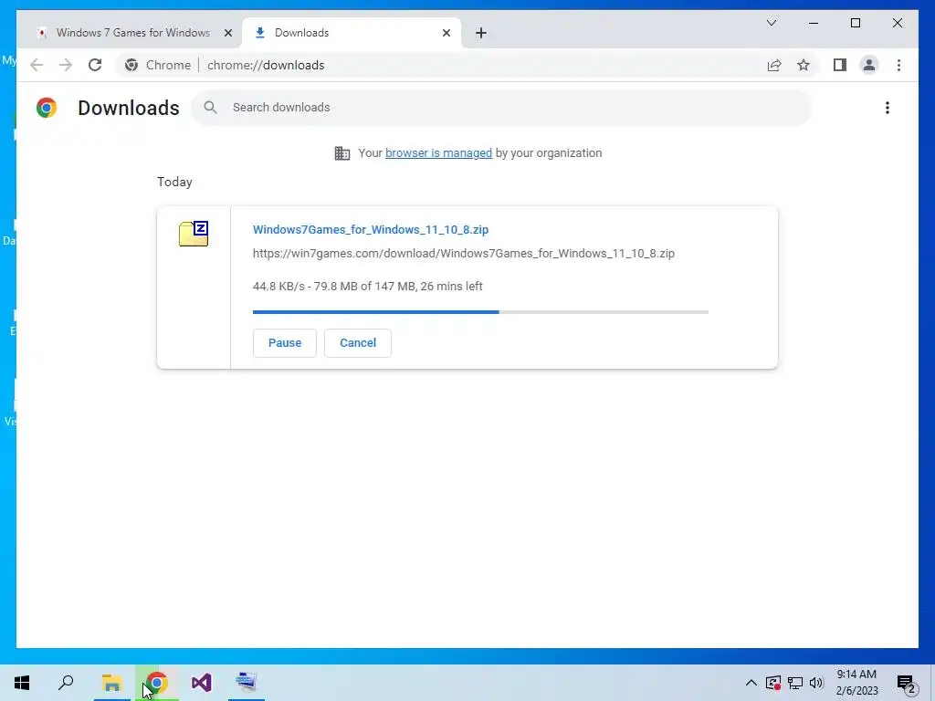Pause the zip download
This screenshot has width=935, height=701.
click(285, 343)
